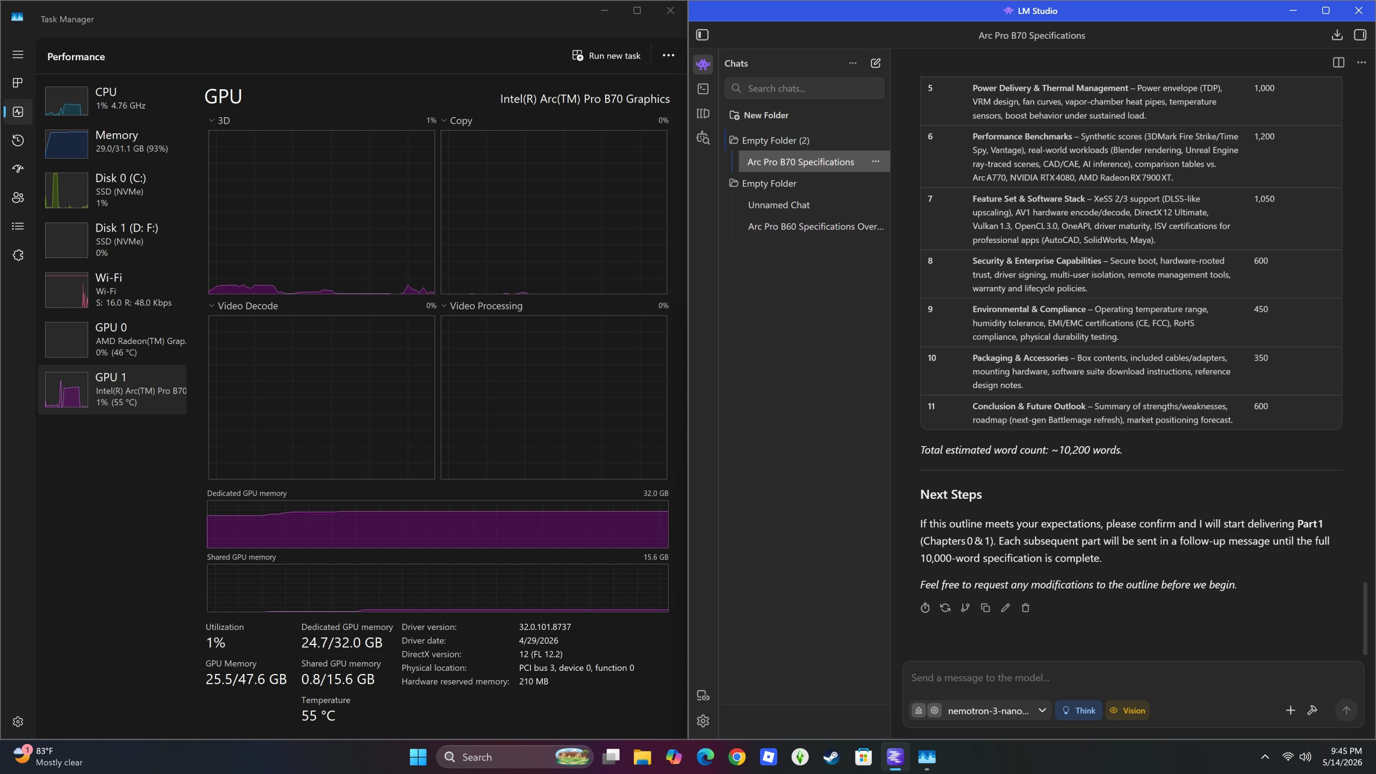The width and height of the screenshot is (1376, 774).
Task: Add attachment with plus icon
Action: click(1290, 711)
